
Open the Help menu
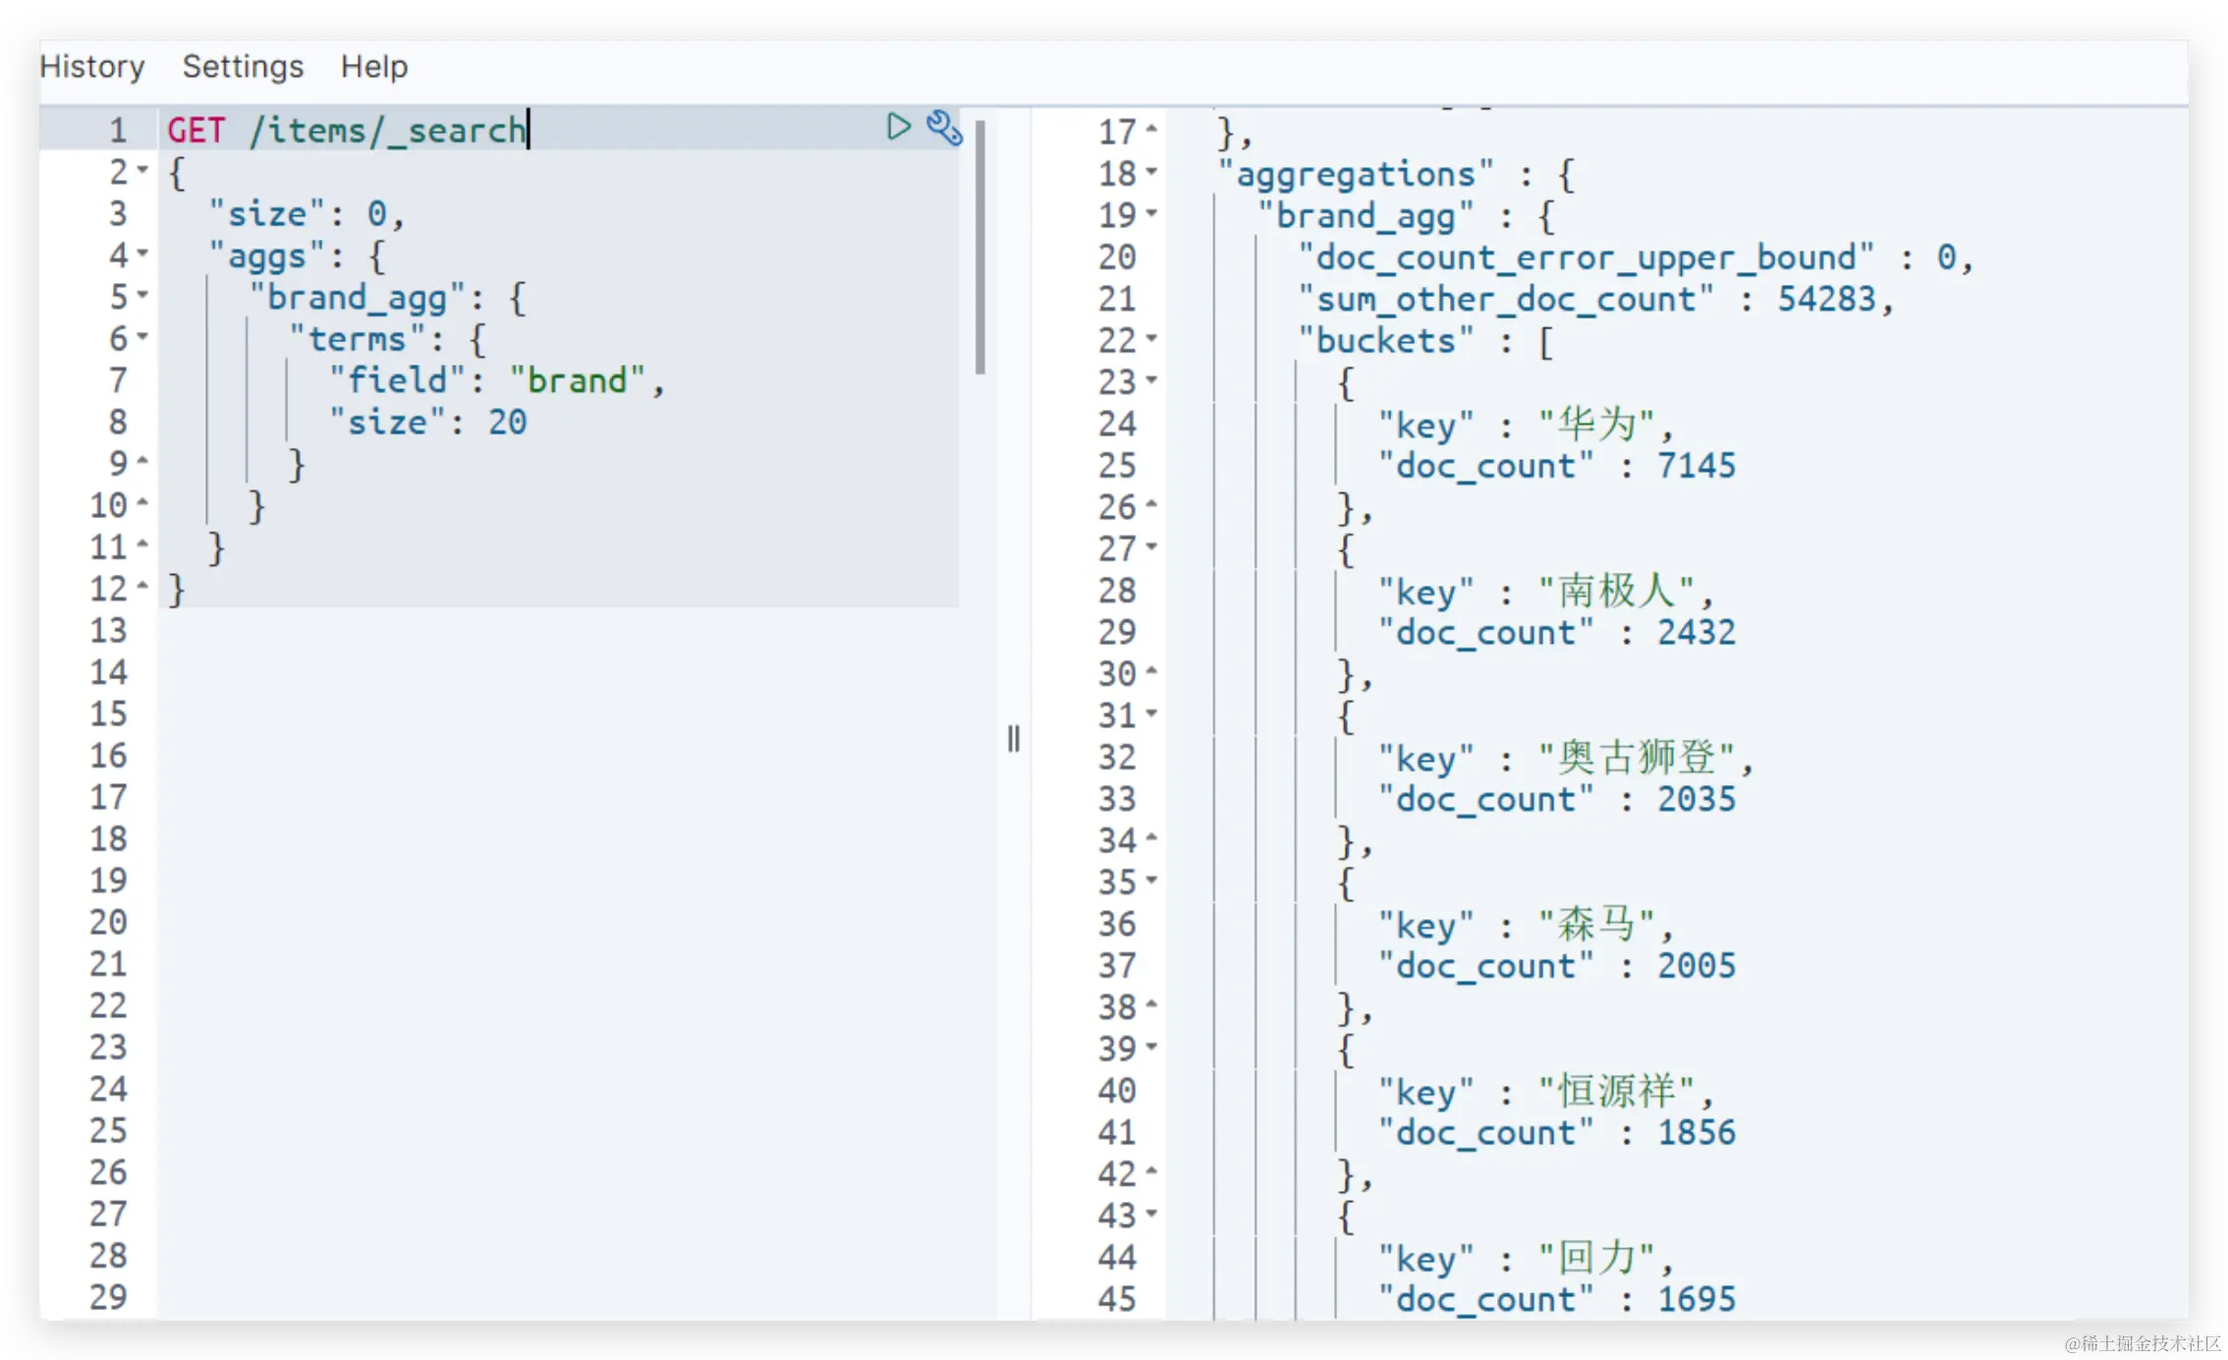(x=373, y=66)
